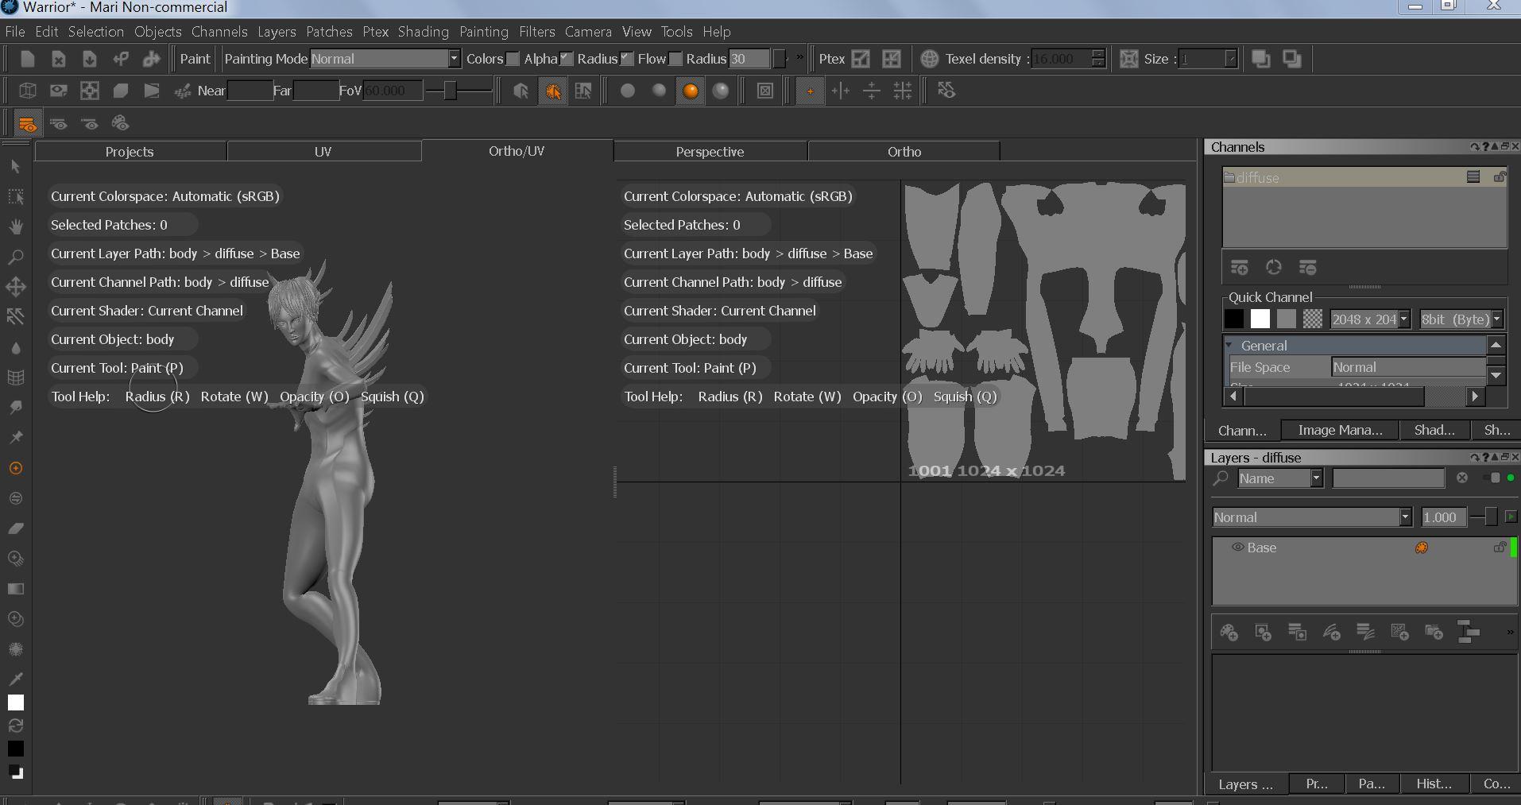Select the Zoom magnifier tool in left toolbox

point(15,257)
